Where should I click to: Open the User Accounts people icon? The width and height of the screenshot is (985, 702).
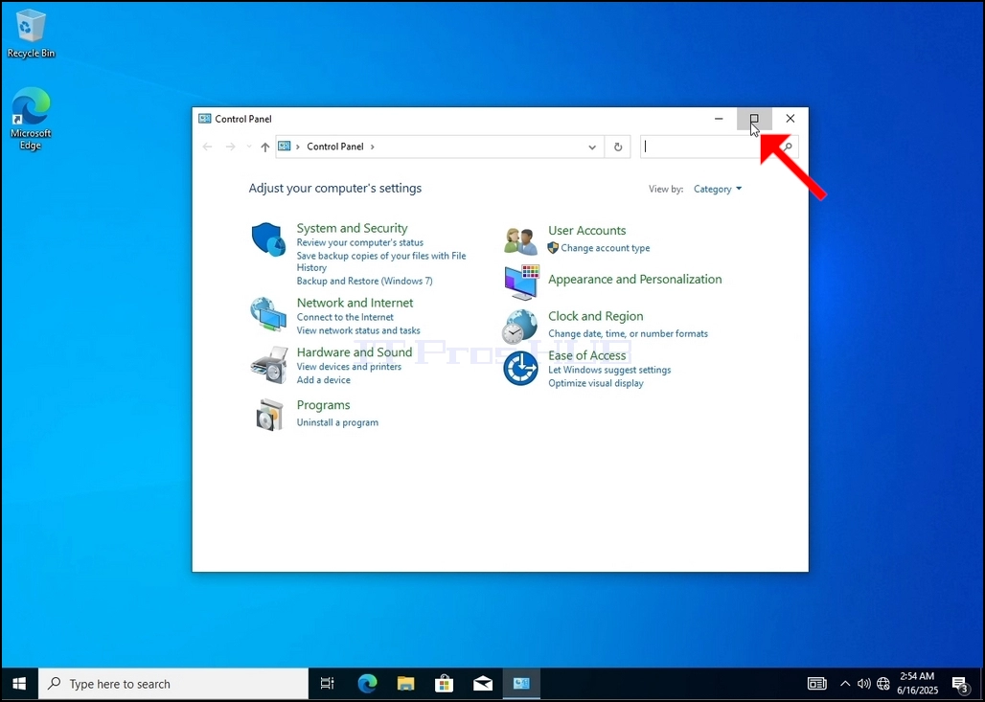521,241
